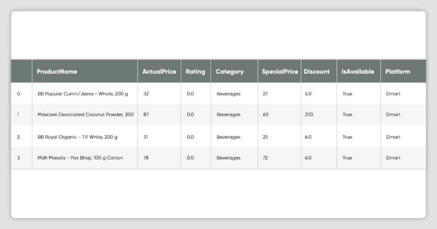The width and height of the screenshot is (437, 229).
Task: Click discount 6.0 in BB Royal Organic row
Action: point(308,137)
